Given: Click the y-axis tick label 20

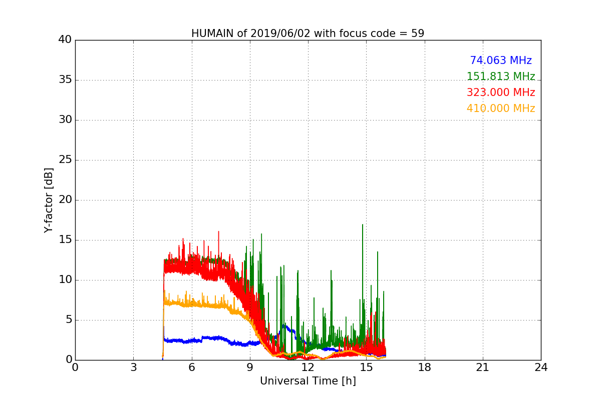Looking at the screenshot, I should (x=65, y=200).
